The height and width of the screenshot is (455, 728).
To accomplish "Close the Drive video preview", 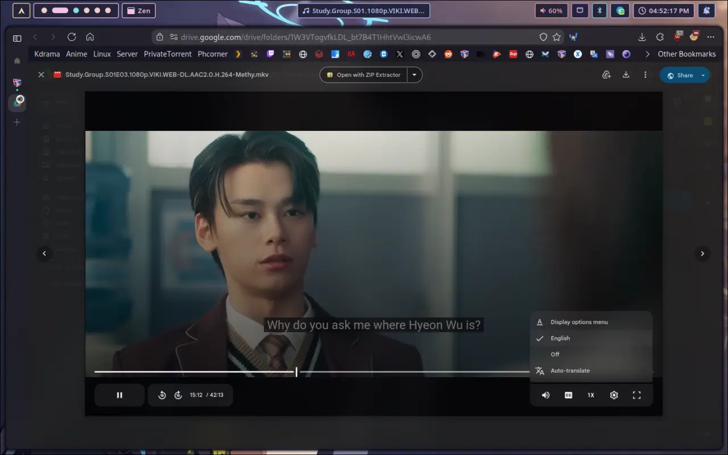I will 41,75.
